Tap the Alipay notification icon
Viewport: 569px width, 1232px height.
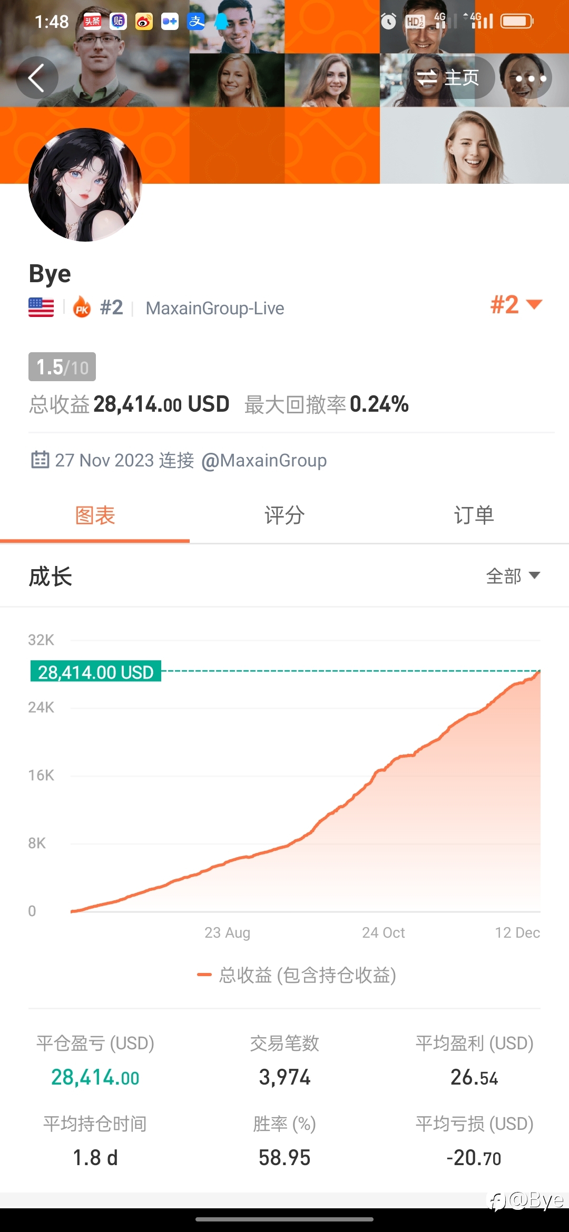tap(197, 21)
